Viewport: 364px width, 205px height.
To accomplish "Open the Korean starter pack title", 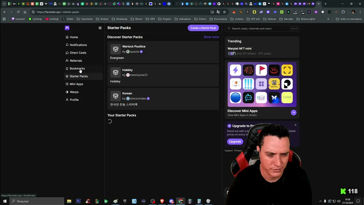I will (x=127, y=93).
